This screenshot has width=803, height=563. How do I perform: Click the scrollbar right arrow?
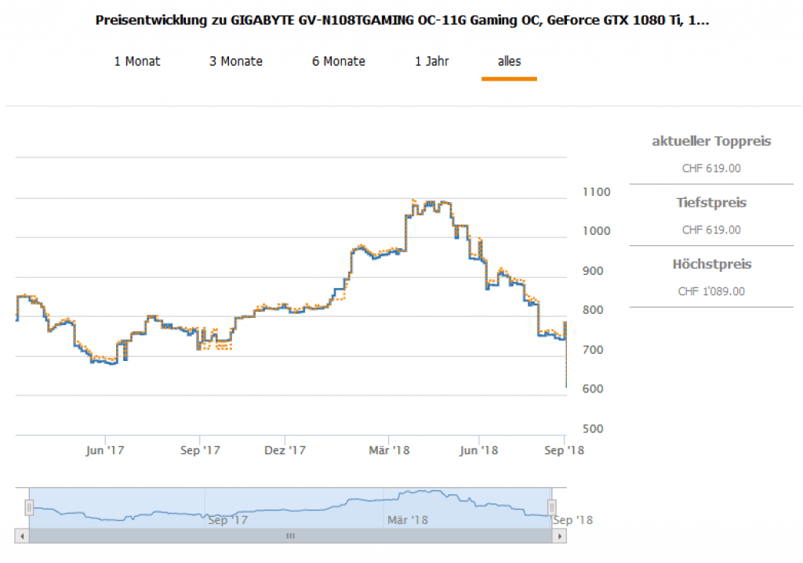click(x=559, y=536)
